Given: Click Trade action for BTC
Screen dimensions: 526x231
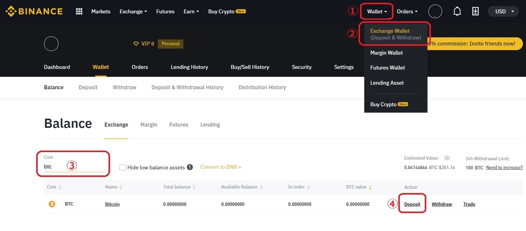Looking at the screenshot, I should (469, 204).
